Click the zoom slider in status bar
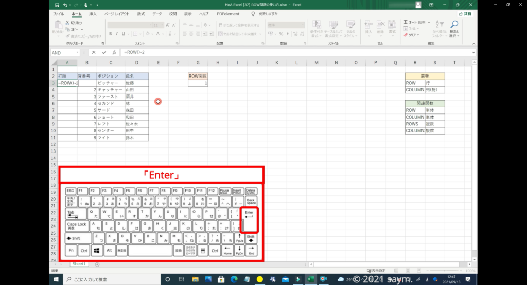Viewport: 527px width, 285px height. click(447, 271)
